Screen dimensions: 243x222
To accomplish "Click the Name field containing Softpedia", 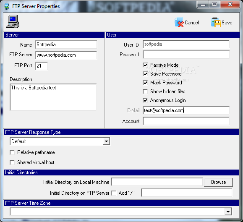I will click(x=66, y=44).
